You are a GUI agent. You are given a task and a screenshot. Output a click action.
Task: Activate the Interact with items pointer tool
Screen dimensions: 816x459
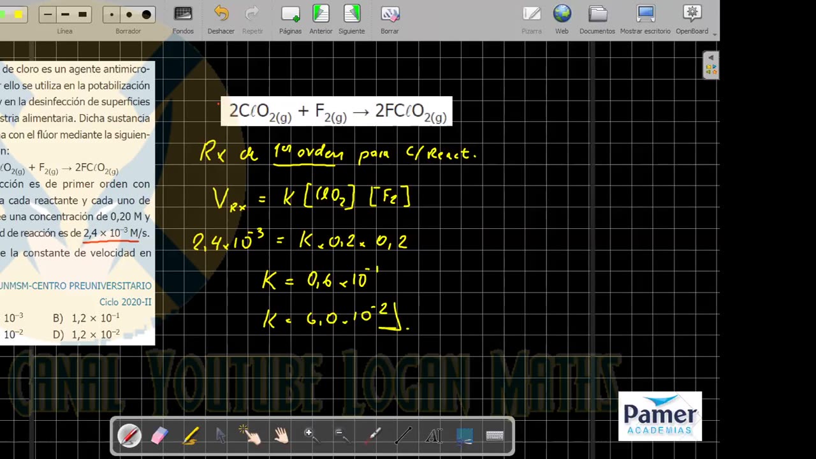click(x=250, y=435)
